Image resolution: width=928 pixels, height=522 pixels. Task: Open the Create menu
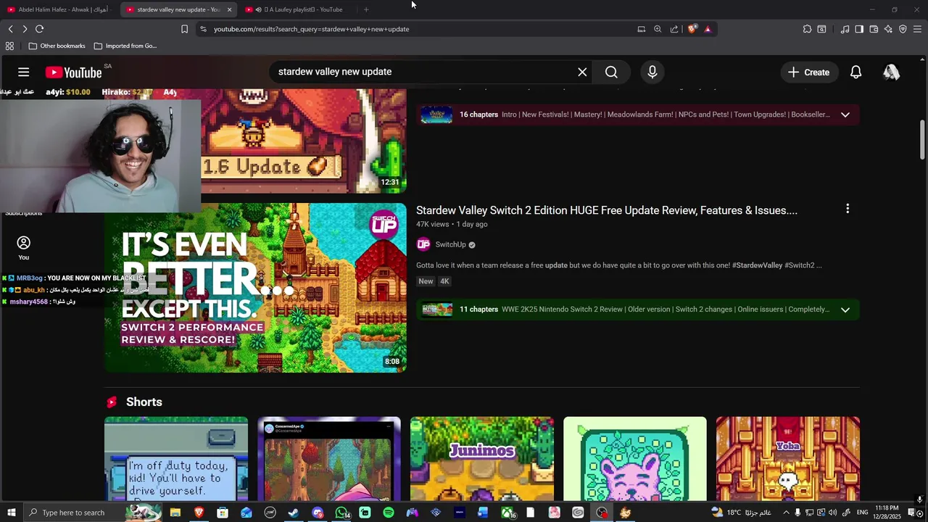[808, 72]
